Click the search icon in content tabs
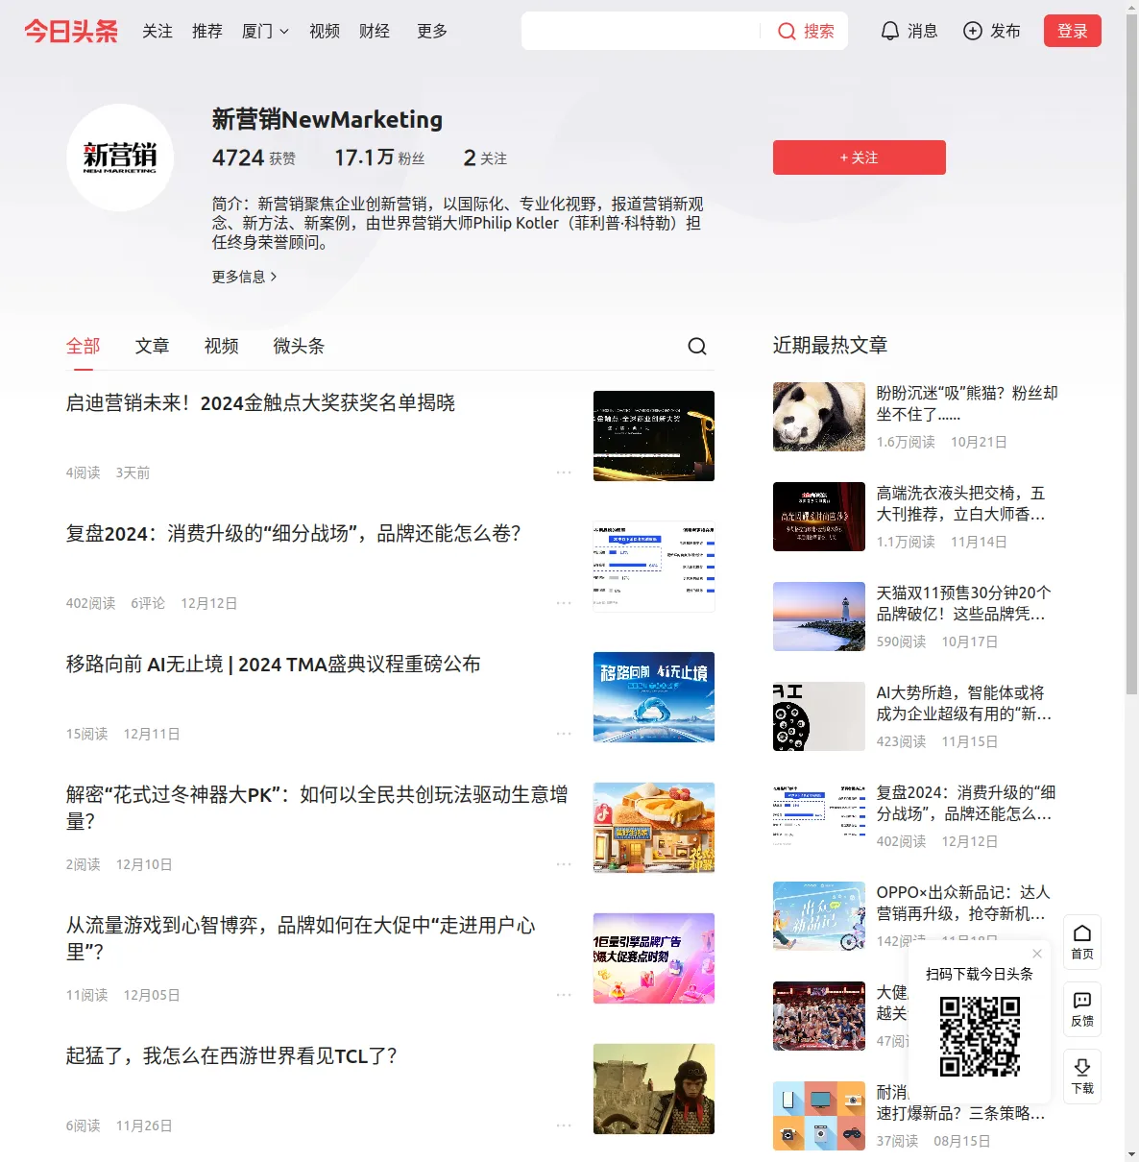This screenshot has width=1139, height=1162. (x=697, y=346)
